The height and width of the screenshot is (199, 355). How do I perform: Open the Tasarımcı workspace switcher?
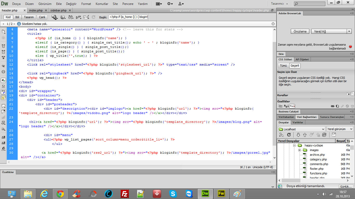tap(279, 4)
